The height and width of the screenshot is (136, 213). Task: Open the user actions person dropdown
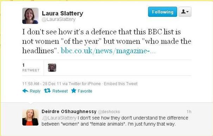(185, 12)
